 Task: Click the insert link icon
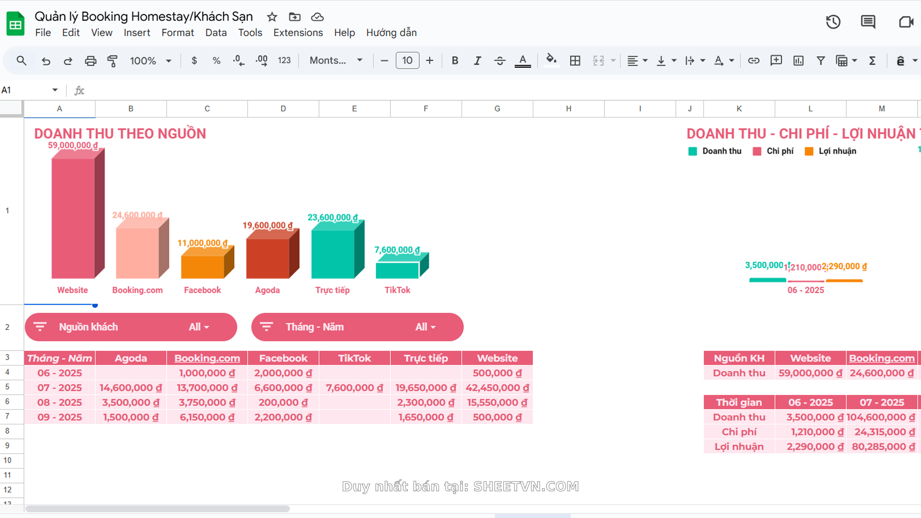[x=753, y=61]
